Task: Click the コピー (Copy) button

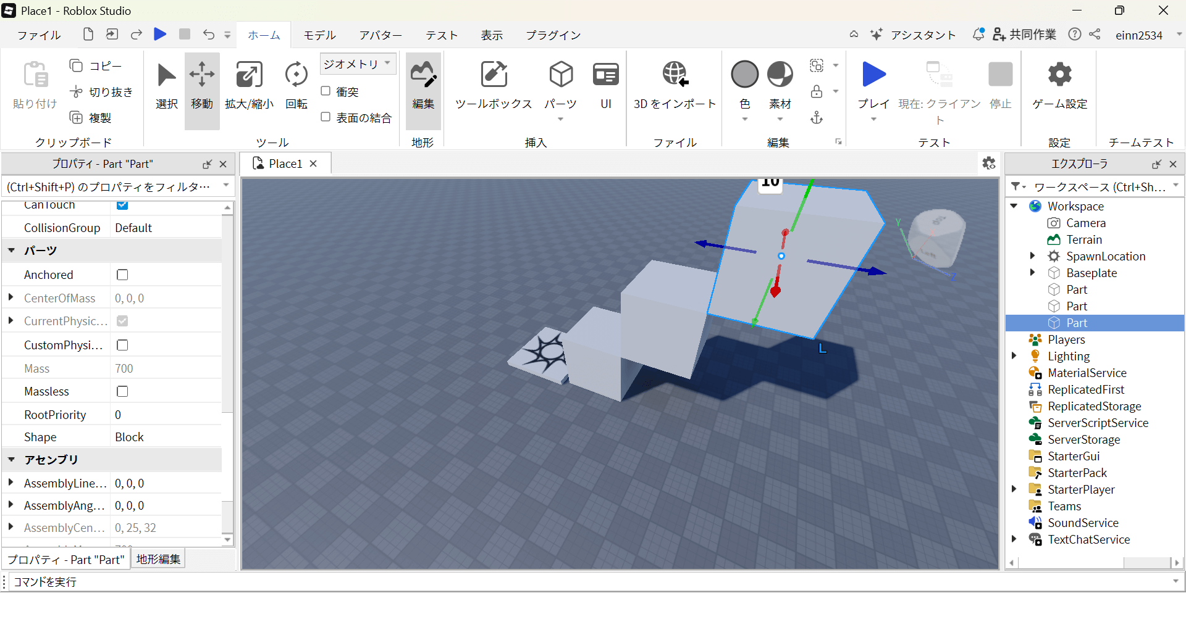Action: (x=96, y=66)
